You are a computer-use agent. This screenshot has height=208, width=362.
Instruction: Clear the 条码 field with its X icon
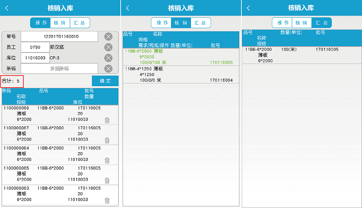click(x=108, y=68)
